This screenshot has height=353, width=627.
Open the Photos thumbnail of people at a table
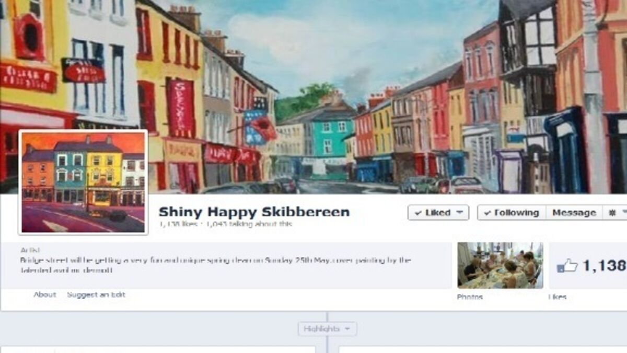pos(500,265)
